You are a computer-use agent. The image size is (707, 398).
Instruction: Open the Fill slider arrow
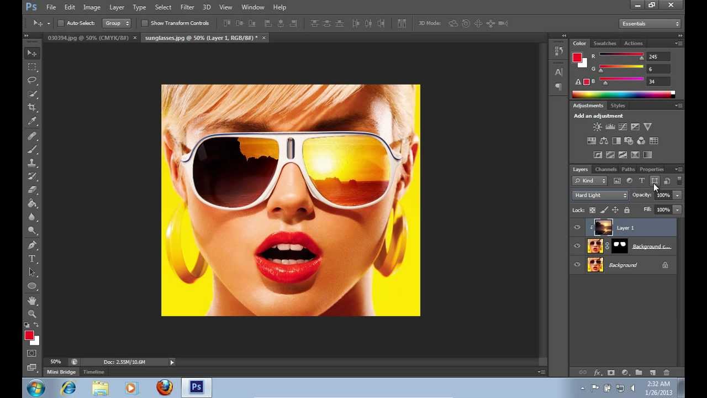pos(677,210)
